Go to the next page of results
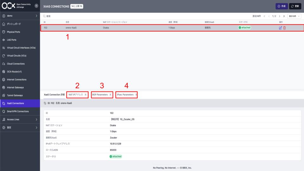Viewport: 304px width, 171px height. tap(279, 16)
